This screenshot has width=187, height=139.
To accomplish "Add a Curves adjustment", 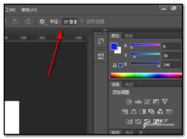I will [x=147, y=101].
